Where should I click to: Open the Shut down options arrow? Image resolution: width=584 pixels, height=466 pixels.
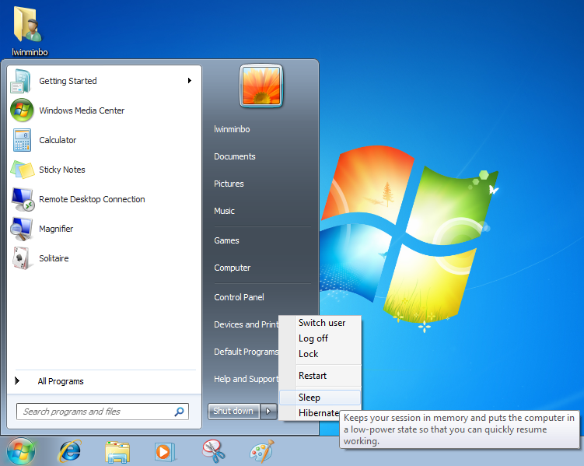(x=268, y=412)
